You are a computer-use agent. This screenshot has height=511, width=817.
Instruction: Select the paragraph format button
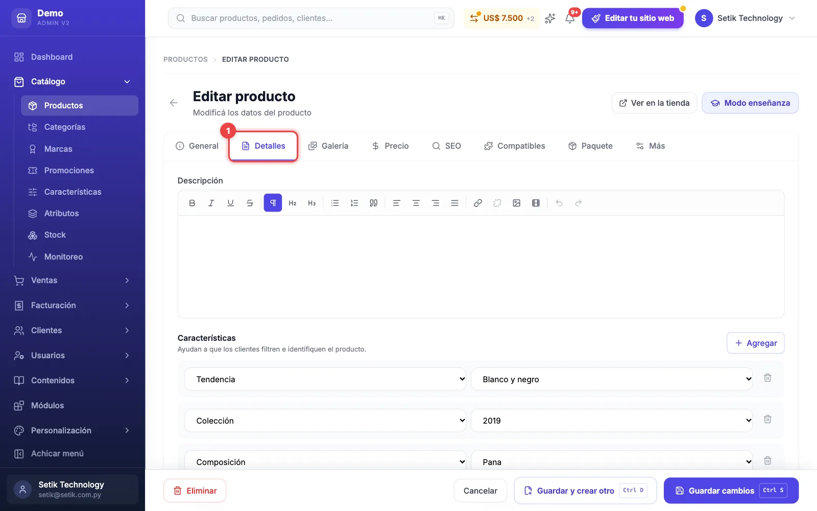coord(273,203)
